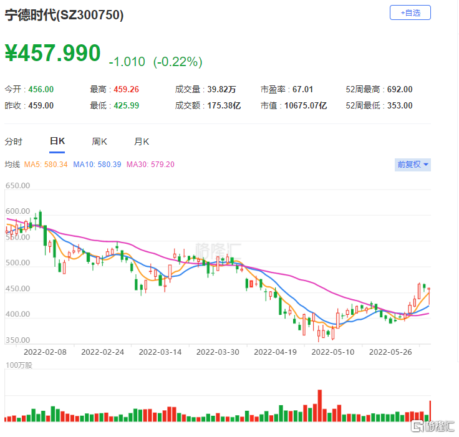Click the stock title 宁德时代(SZ300750)
The image size is (459, 437).
click(64, 15)
